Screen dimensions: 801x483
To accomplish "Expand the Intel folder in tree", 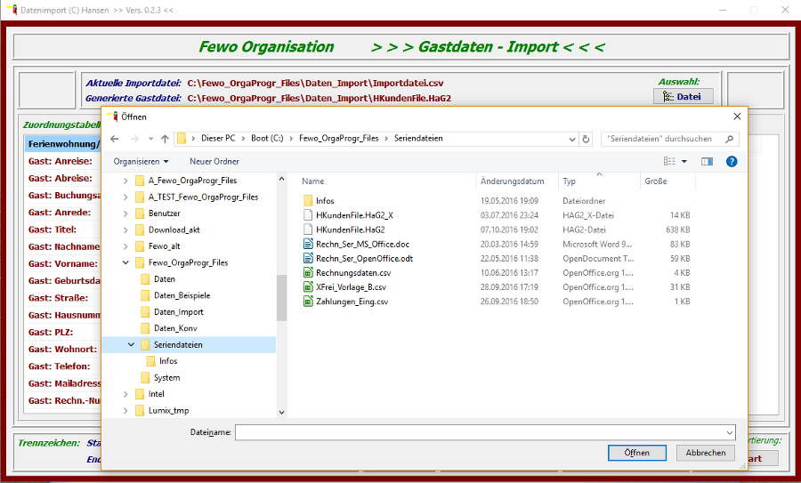I will click(125, 394).
